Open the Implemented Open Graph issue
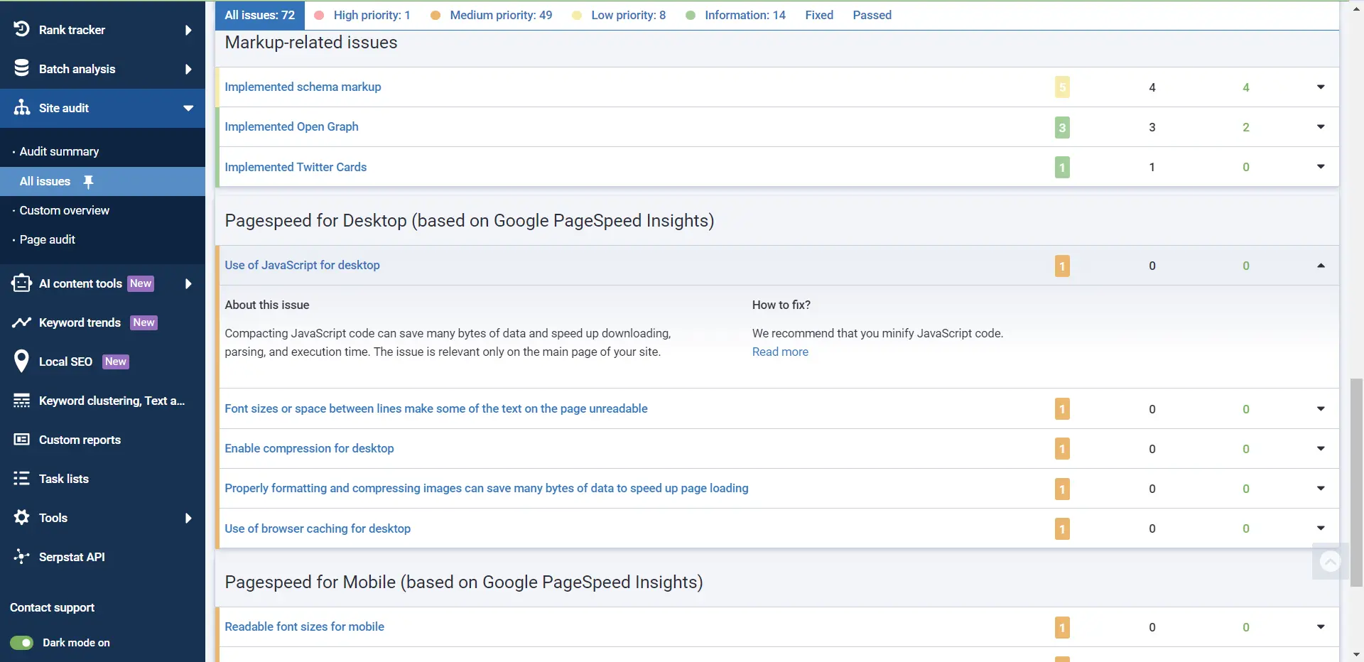 [291, 126]
